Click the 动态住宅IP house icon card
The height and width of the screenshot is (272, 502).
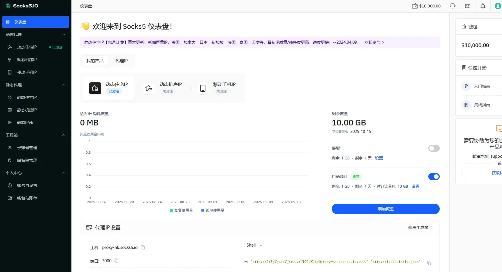(95, 88)
